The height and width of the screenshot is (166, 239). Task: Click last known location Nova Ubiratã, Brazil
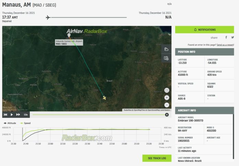point(190,161)
